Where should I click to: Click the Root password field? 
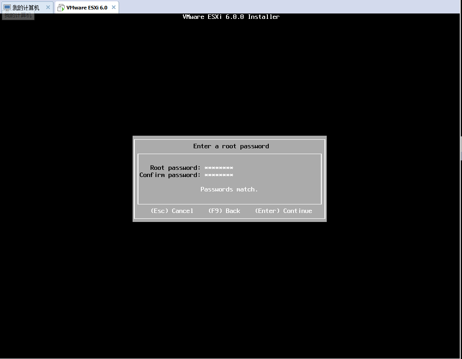coord(218,168)
